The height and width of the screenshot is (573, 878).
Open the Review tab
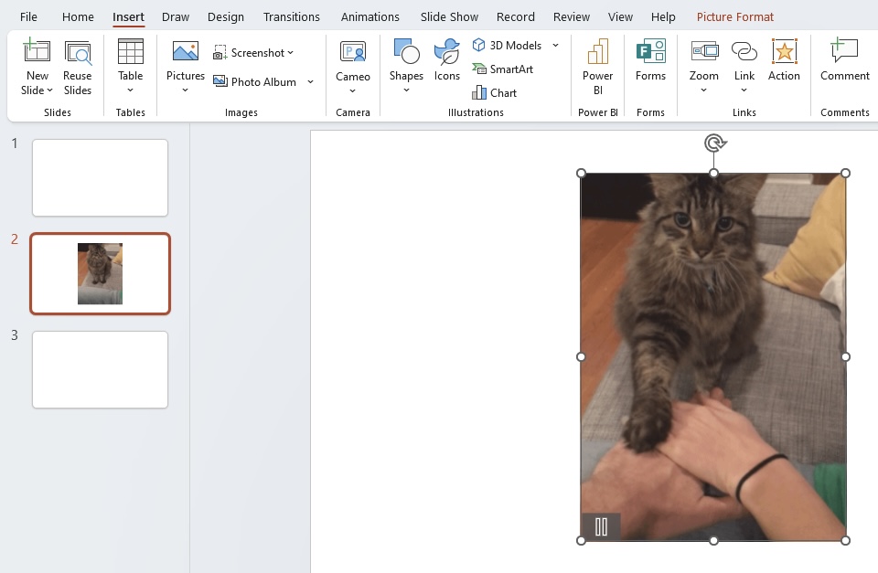571,16
